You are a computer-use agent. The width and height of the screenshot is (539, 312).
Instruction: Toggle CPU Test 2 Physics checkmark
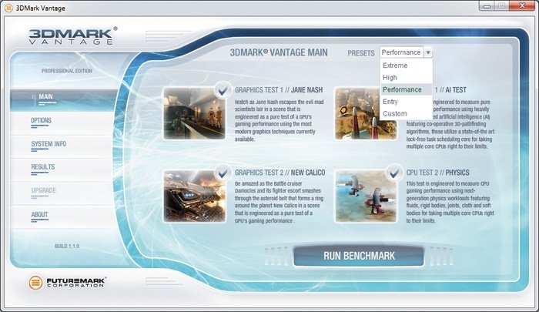point(394,173)
